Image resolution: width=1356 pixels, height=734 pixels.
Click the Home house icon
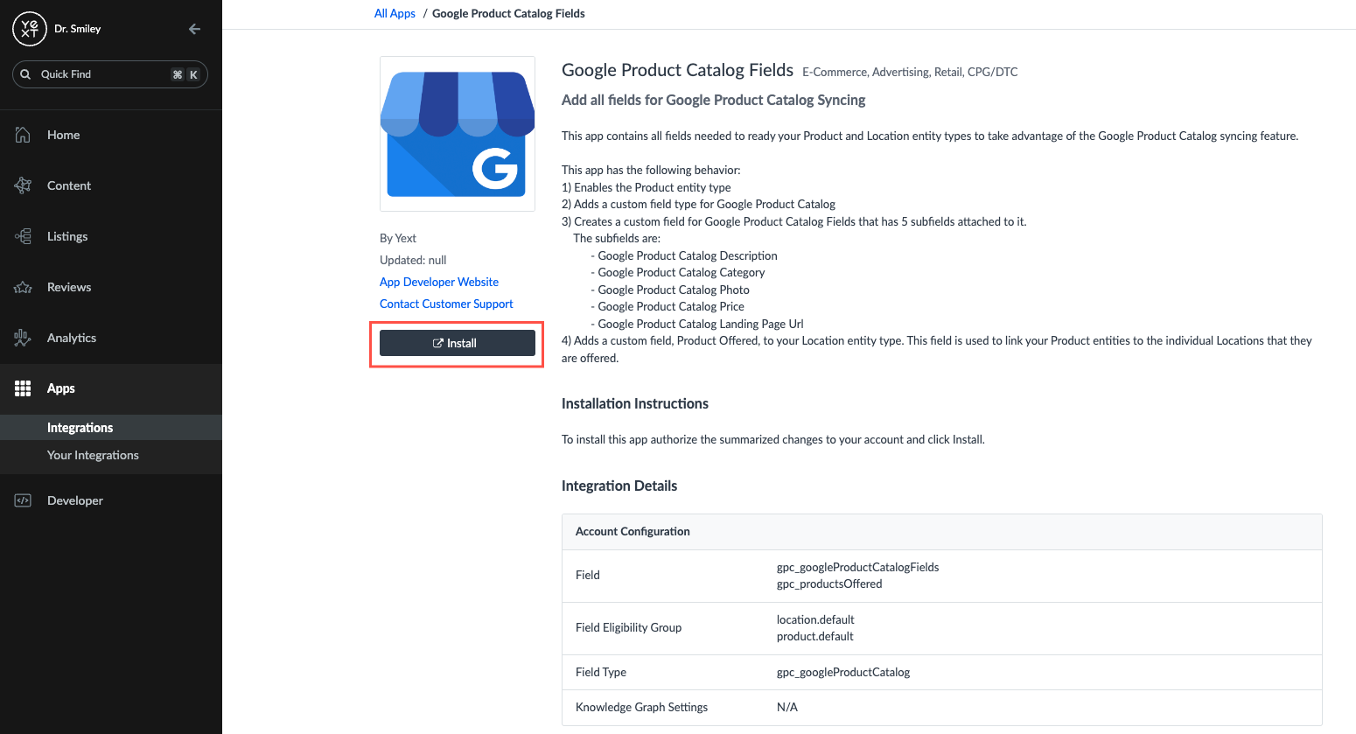pyautogui.click(x=23, y=135)
